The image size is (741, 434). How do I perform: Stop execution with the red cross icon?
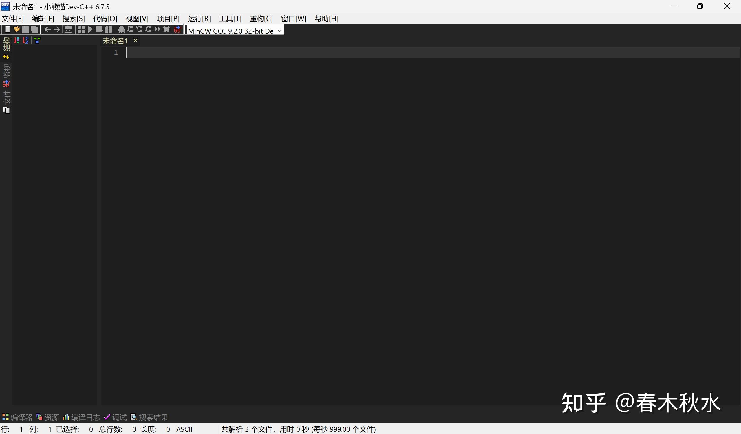coord(167,29)
